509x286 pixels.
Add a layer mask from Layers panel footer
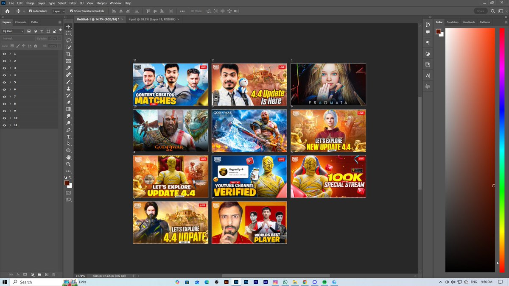[x=25, y=275]
